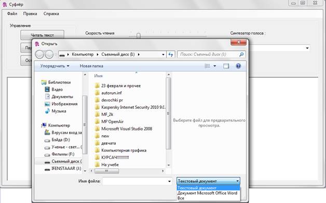This screenshot has width=326, height=203.
Task: Select the new folder
Action: 102,136
